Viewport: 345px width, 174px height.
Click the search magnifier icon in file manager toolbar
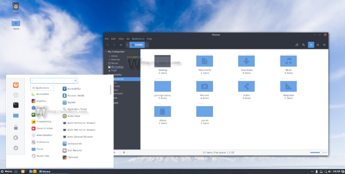click(x=303, y=45)
